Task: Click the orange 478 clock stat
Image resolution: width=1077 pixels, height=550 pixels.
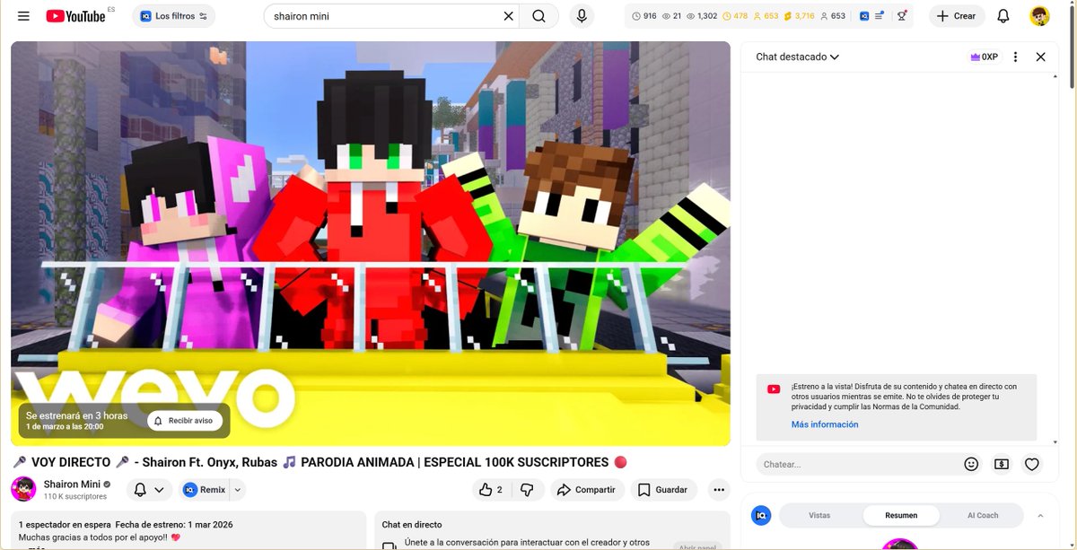Action: point(735,16)
